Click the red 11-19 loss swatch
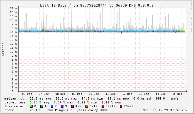Screen dimensions: 194x114 point(103,106)
